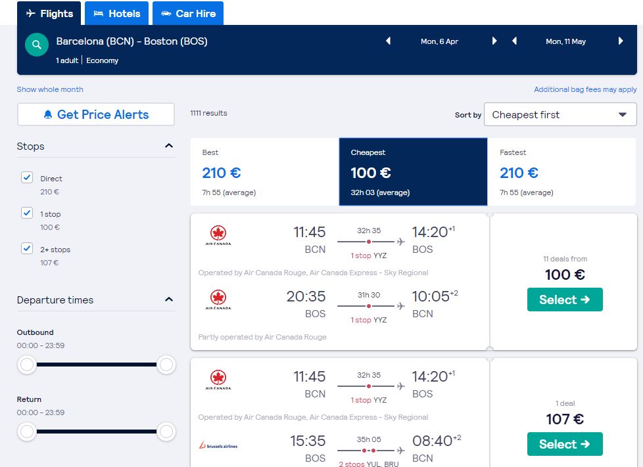Advance return date past Mon, 11 May
Viewport: 643px width, 467px height.
point(621,41)
